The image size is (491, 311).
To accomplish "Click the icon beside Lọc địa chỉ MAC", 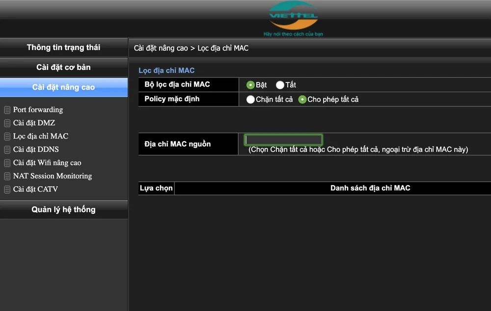I will click(x=7, y=137).
